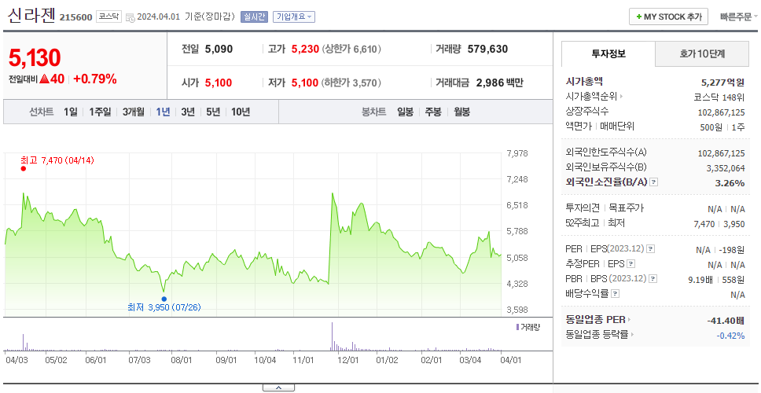The image size is (761, 393).
Task: Show the 주봉 candle chart
Action: pyautogui.click(x=433, y=112)
